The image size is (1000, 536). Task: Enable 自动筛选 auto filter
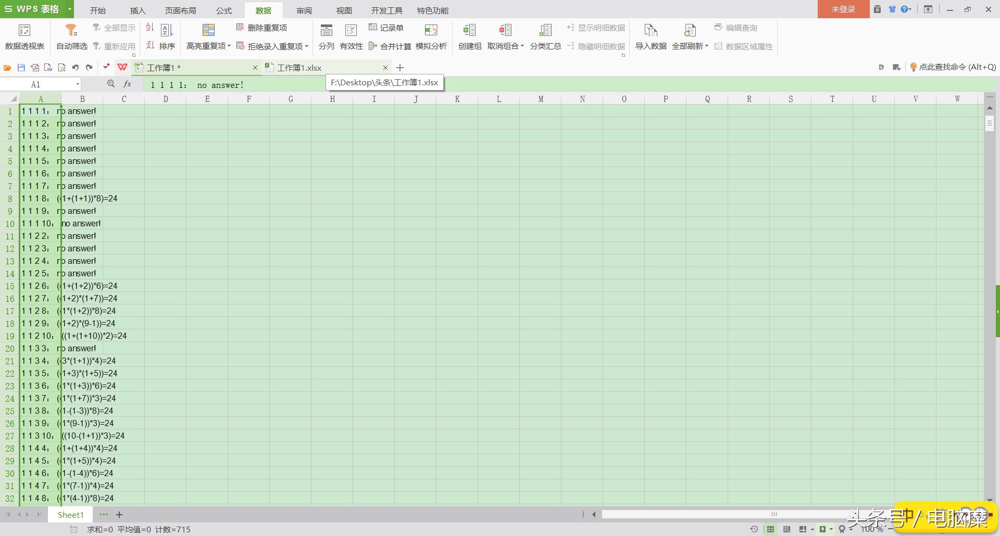(x=72, y=37)
